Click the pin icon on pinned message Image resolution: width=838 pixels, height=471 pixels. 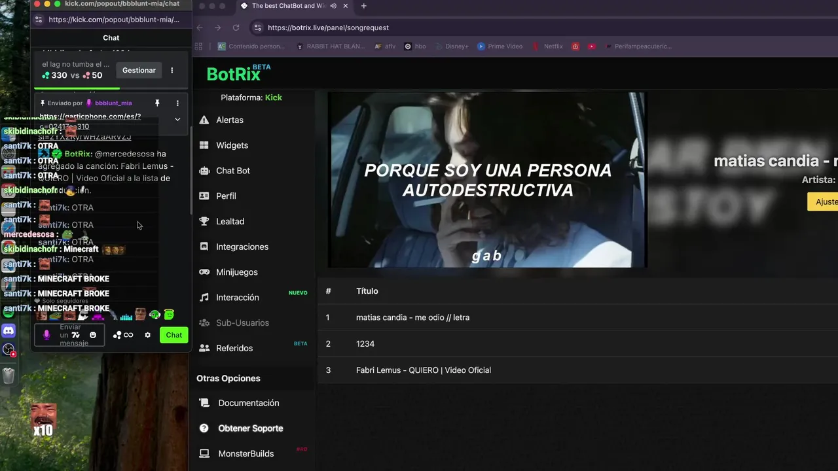(157, 103)
